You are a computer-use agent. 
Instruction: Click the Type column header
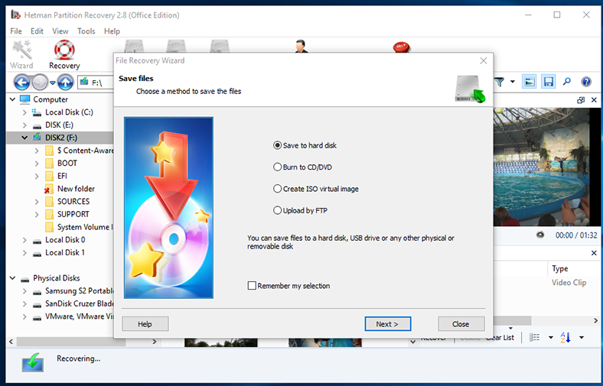click(560, 268)
